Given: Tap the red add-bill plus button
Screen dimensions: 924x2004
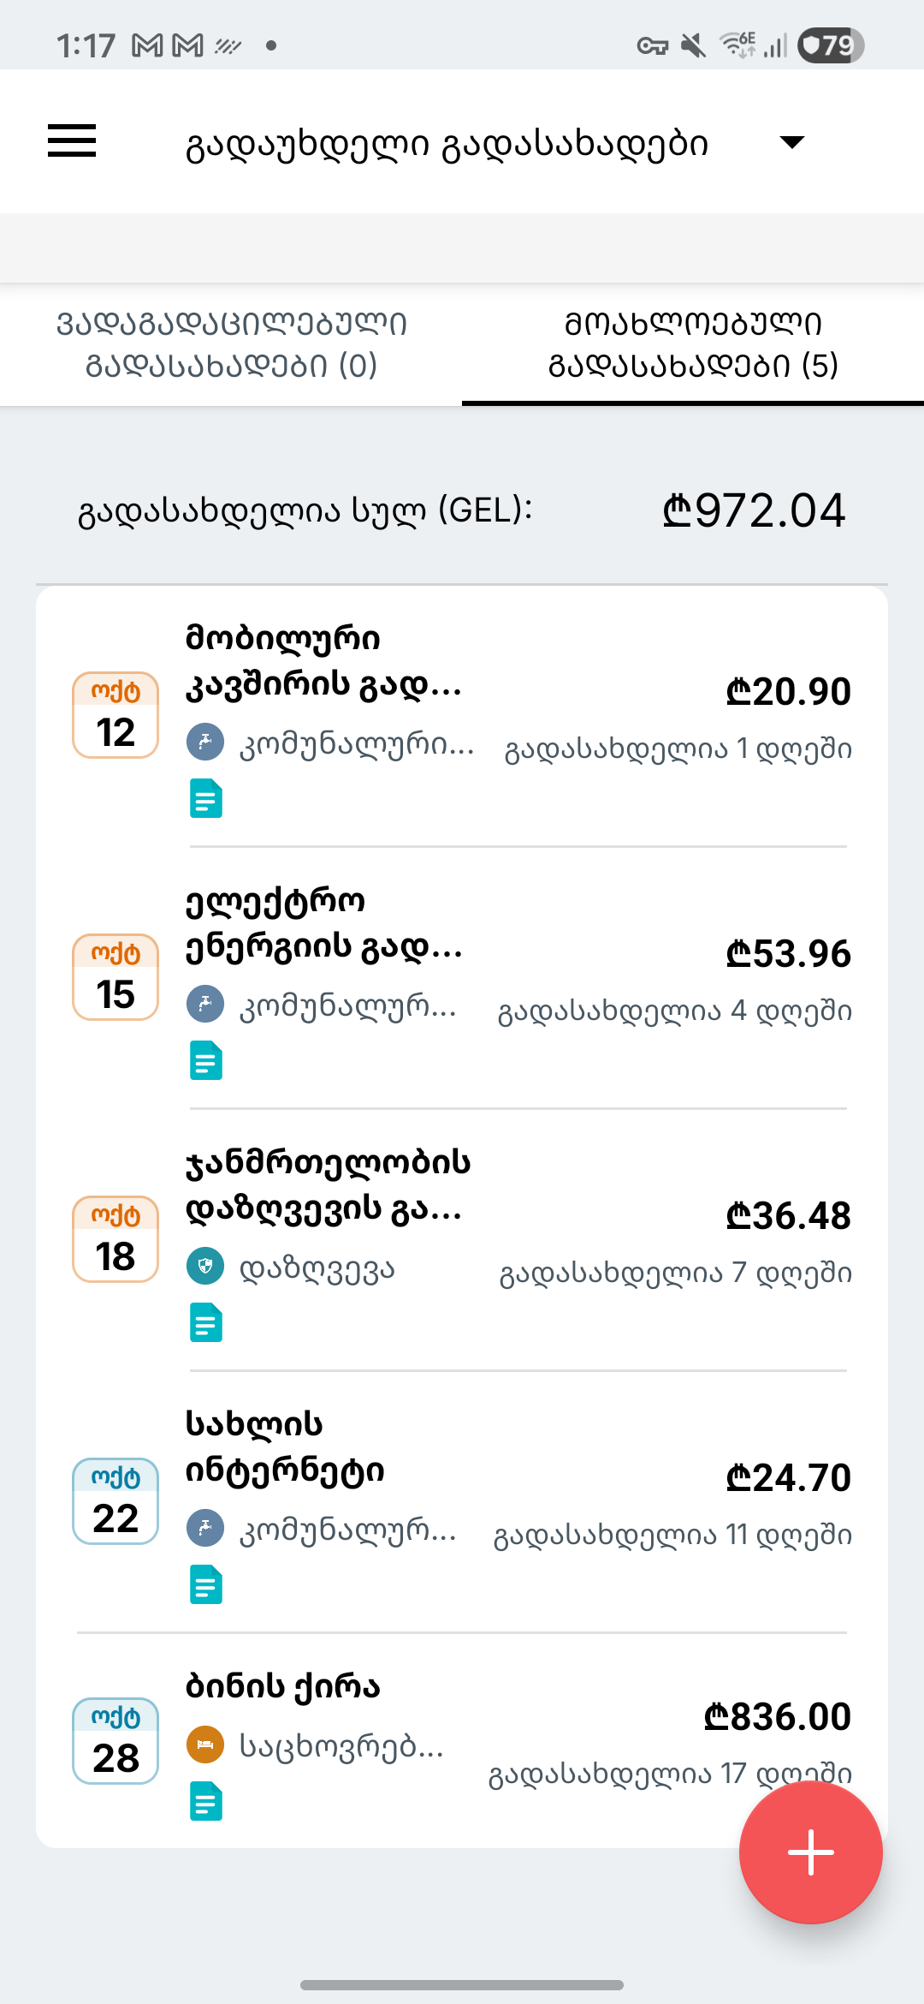Looking at the screenshot, I should point(811,1852).
